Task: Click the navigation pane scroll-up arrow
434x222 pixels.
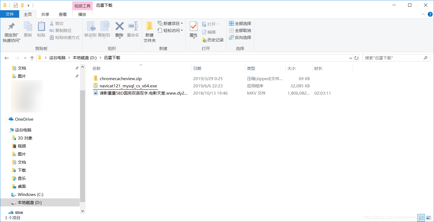Action: [83, 67]
